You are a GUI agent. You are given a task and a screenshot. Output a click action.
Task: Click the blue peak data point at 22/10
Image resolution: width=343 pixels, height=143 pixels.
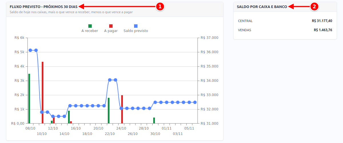tap(110, 80)
